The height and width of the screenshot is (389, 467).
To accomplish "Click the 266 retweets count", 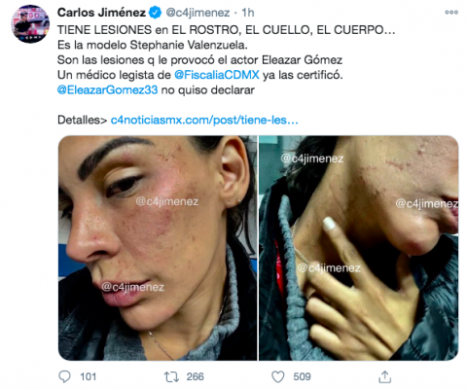I will (195, 376).
